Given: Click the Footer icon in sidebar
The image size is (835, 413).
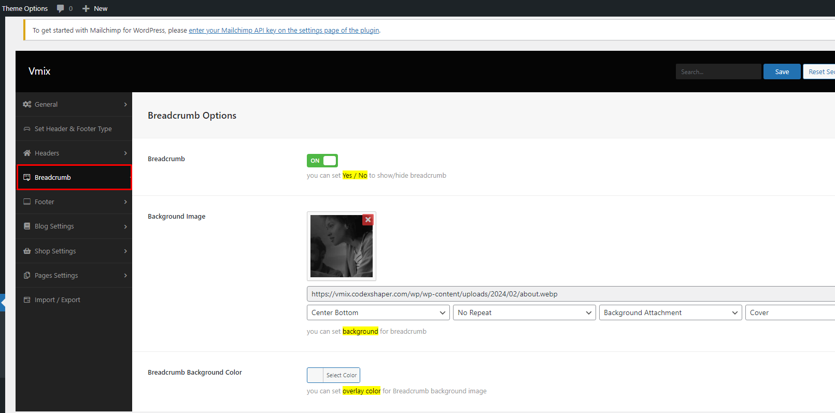Looking at the screenshot, I should [x=27, y=202].
